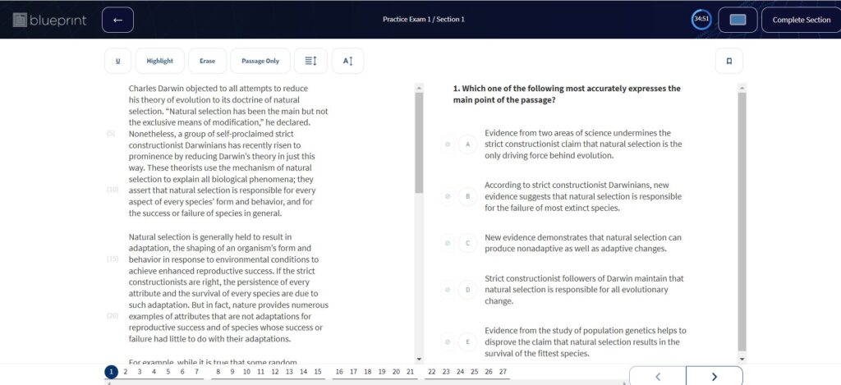Bookmark this question with the flag icon

728,61
